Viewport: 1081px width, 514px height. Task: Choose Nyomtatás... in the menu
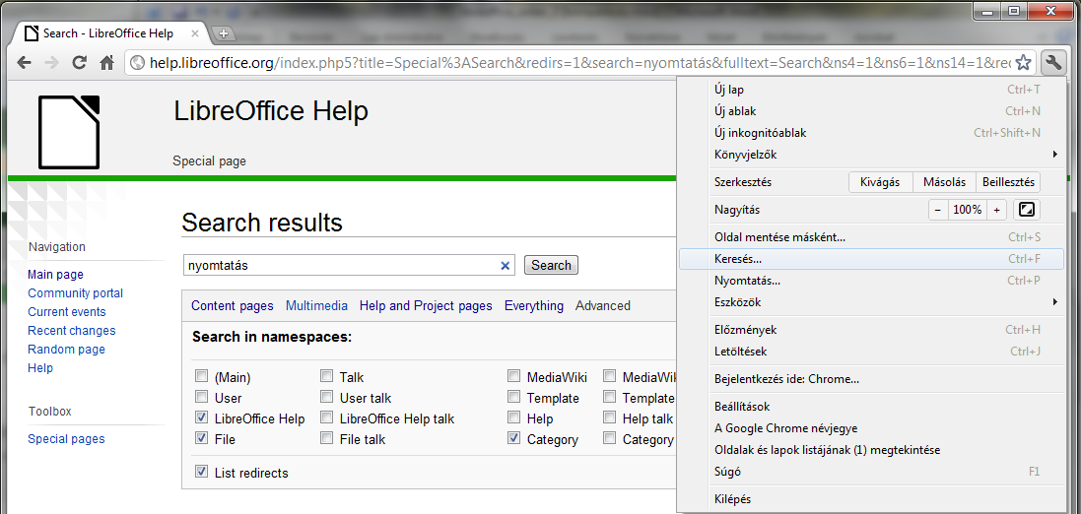tap(871, 281)
